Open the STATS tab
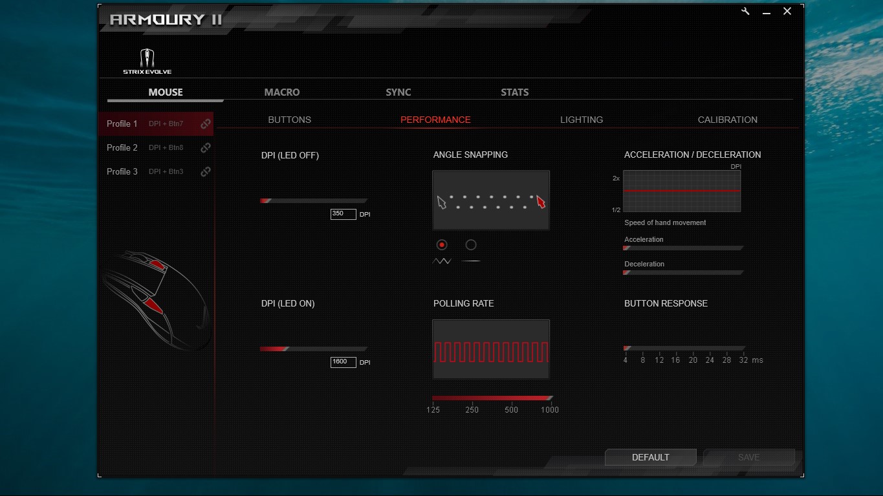Viewport: 883px width, 496px height. coord(515,92)
